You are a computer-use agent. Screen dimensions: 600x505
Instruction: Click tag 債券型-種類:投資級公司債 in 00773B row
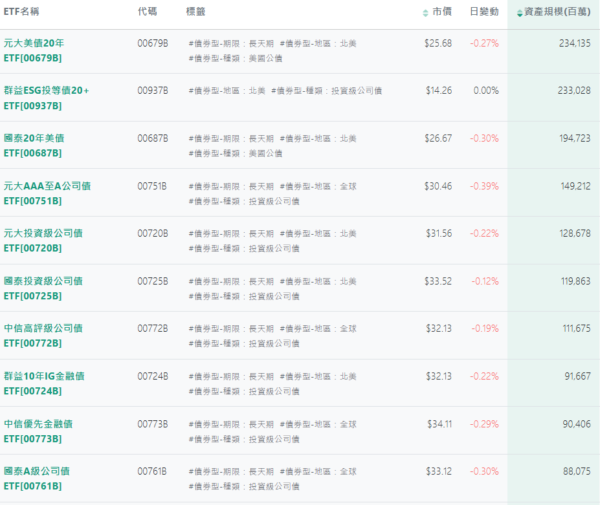click(x=244, y=439)
